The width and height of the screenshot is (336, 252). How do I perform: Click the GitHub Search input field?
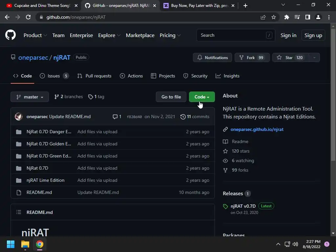pyautogui.click(x=236, y=35)
